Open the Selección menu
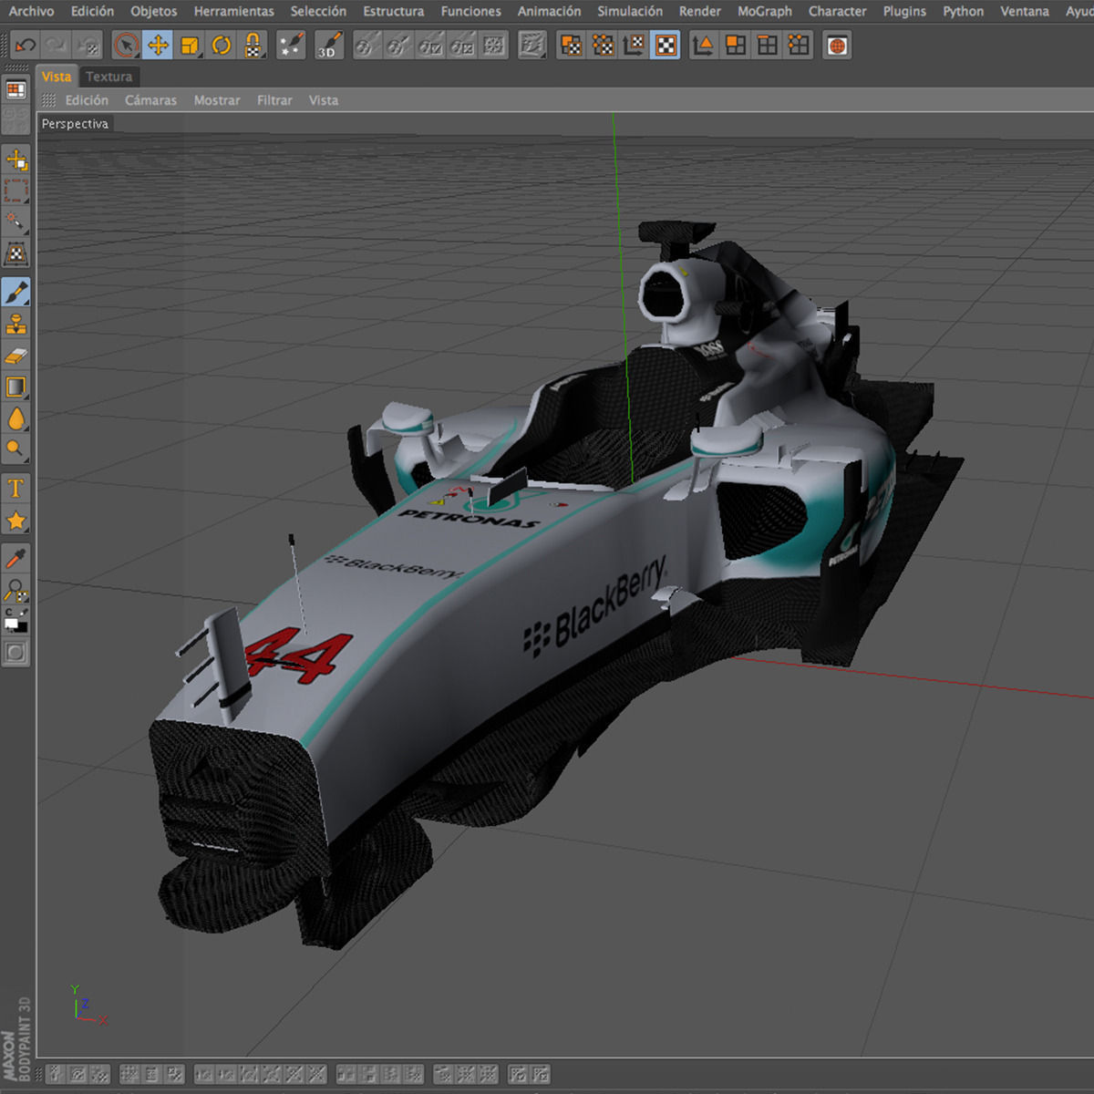1094x1094 pixels. coord(318,11)
